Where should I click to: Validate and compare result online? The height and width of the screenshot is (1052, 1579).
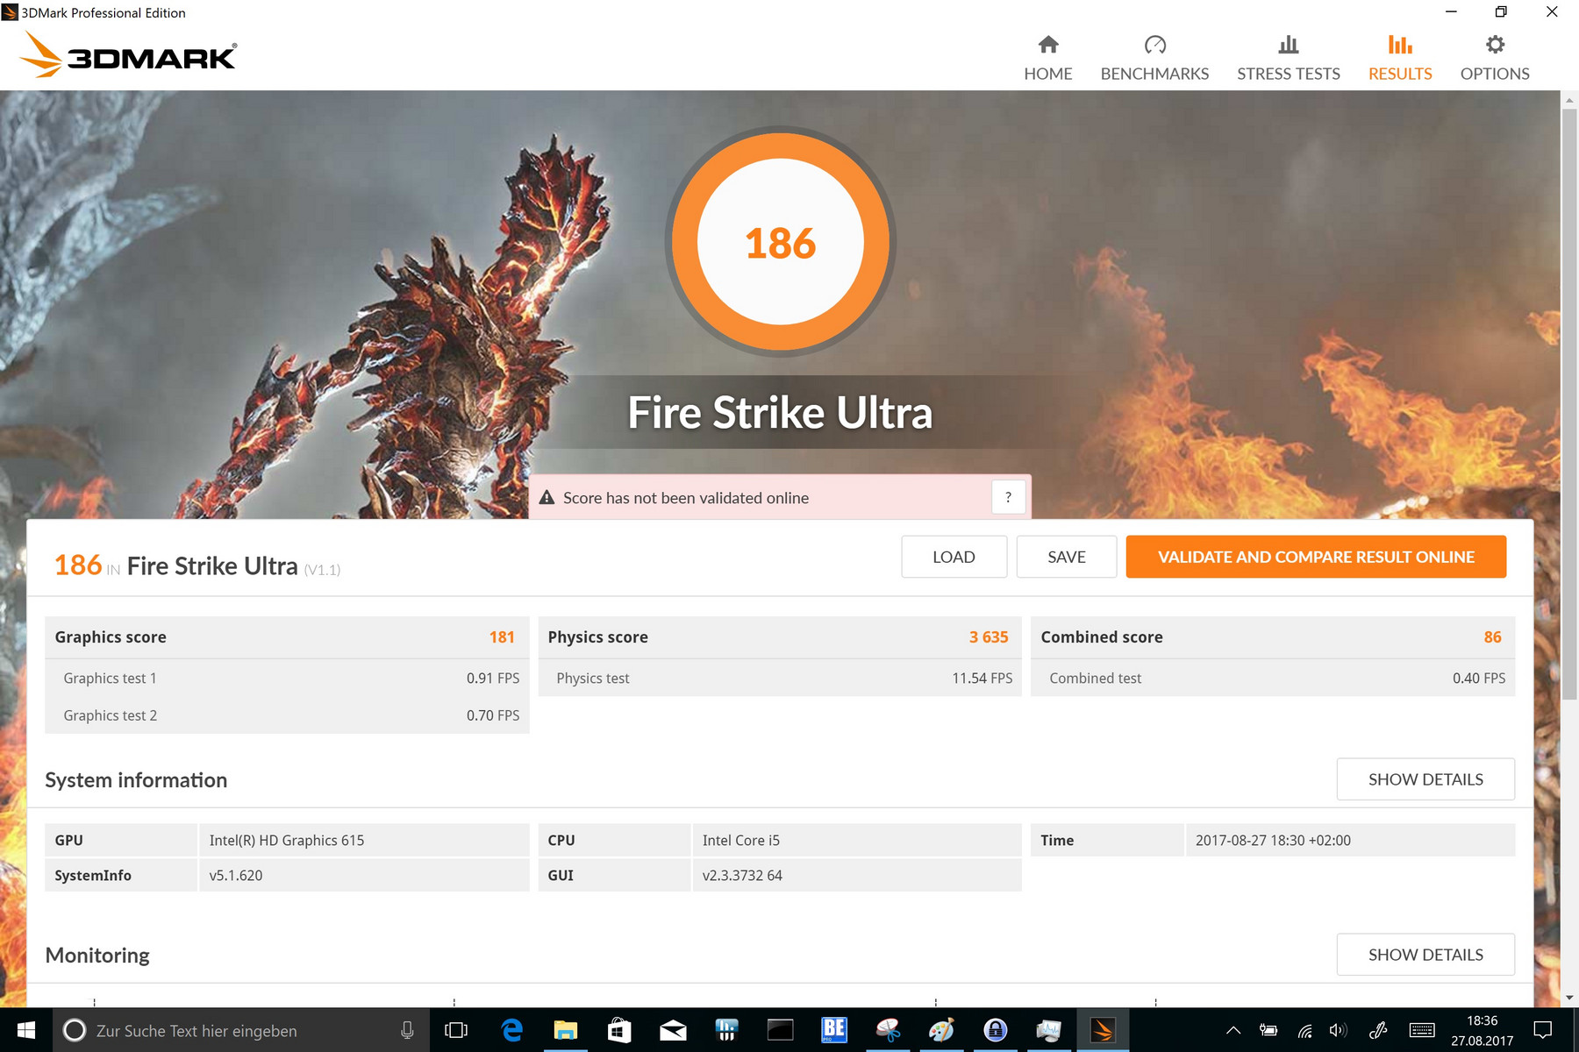click(x=1316, y=557)
